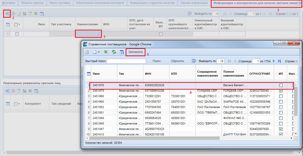Select the supplier row with ИНН 636952802928
Image resolution: width=303 pixels, height=156 pixels.
pyautogui.click(x=190, y=85)
